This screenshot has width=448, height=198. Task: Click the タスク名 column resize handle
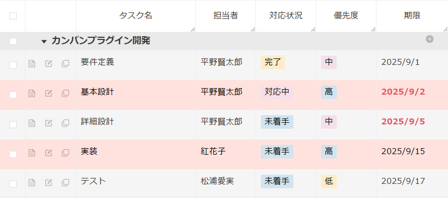[x=193, y=29]
